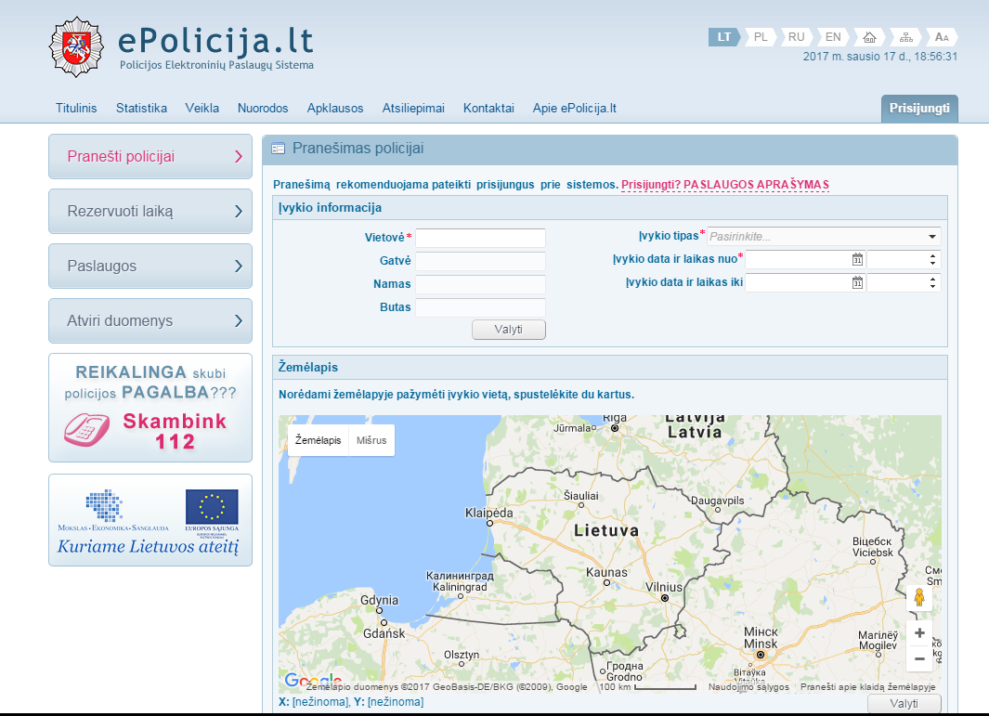Click time stepper for Įvykio data ir laikas iki
Screen dimensions: 989x716
pyautogui.click(x=932, y=282)
